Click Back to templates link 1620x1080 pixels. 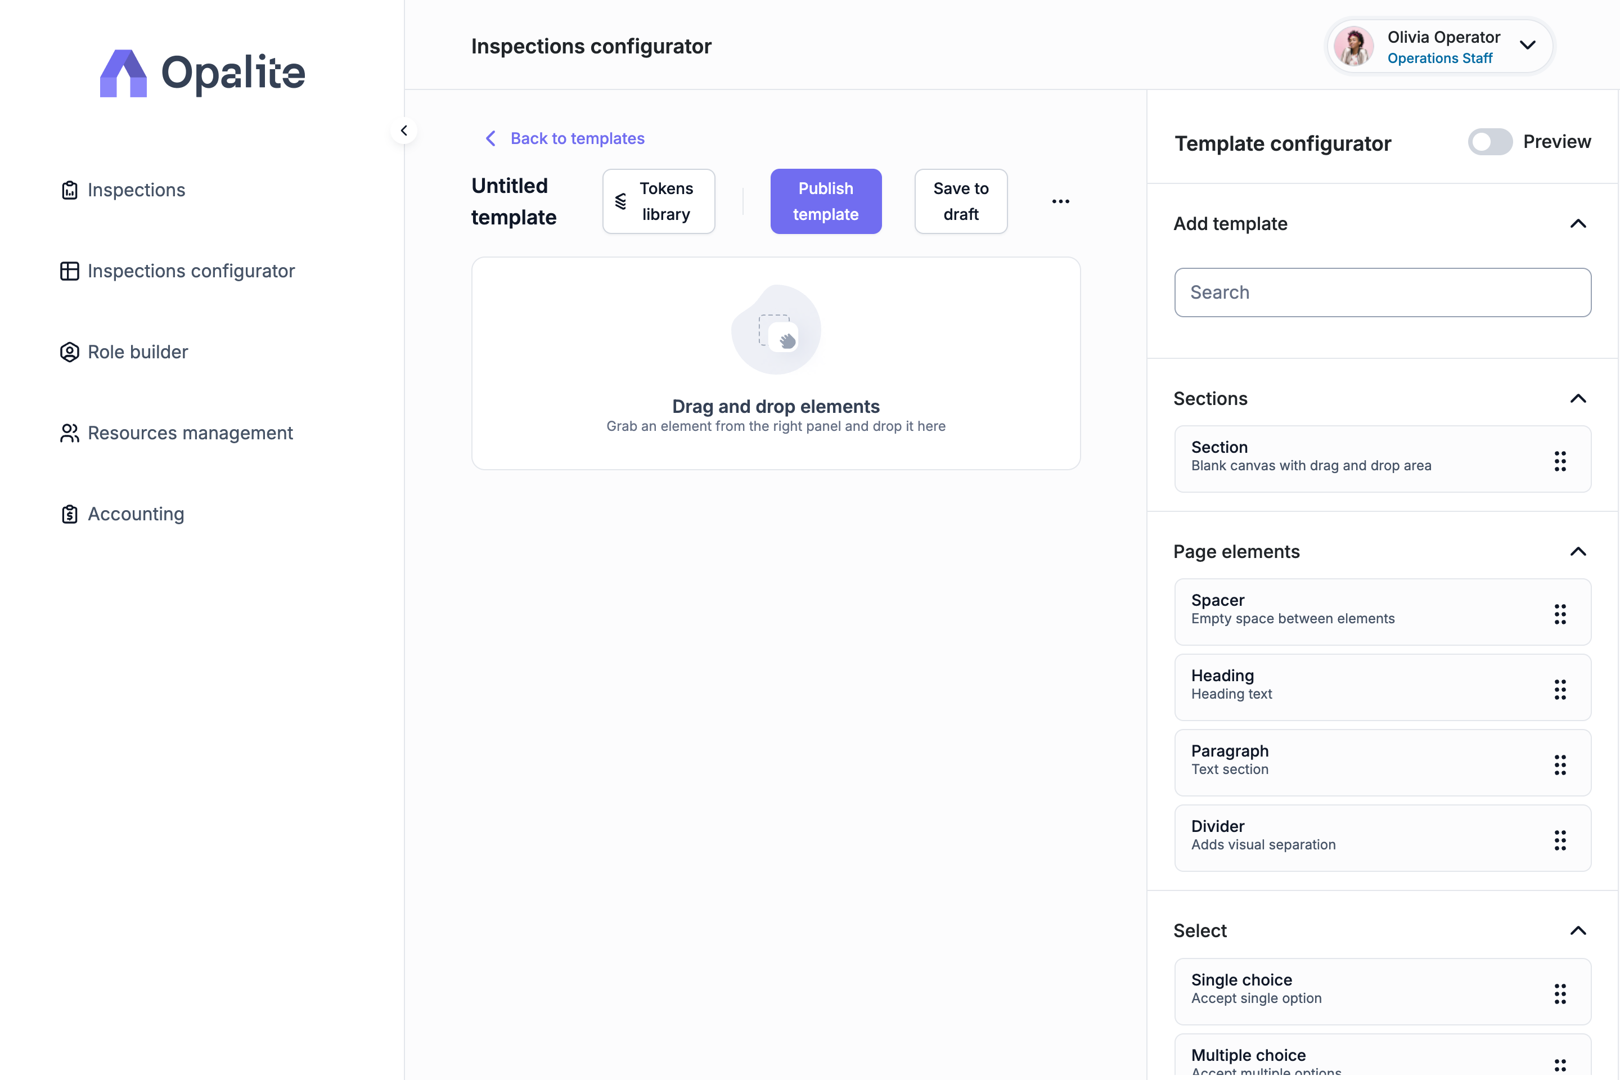click(x=577, y=138)
